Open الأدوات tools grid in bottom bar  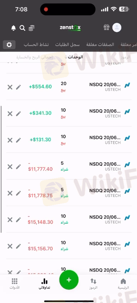15,284
